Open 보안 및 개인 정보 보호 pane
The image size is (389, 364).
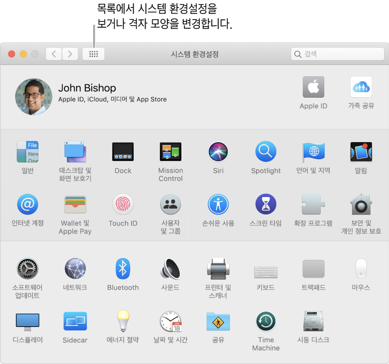point(361,204)
